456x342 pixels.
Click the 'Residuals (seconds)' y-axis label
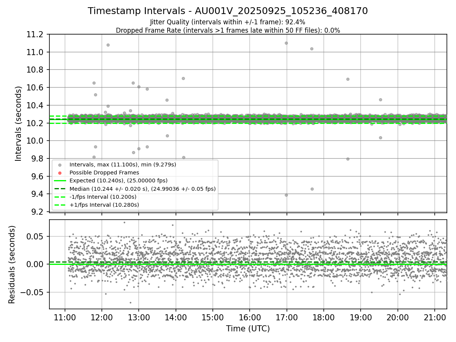point(12,264)
